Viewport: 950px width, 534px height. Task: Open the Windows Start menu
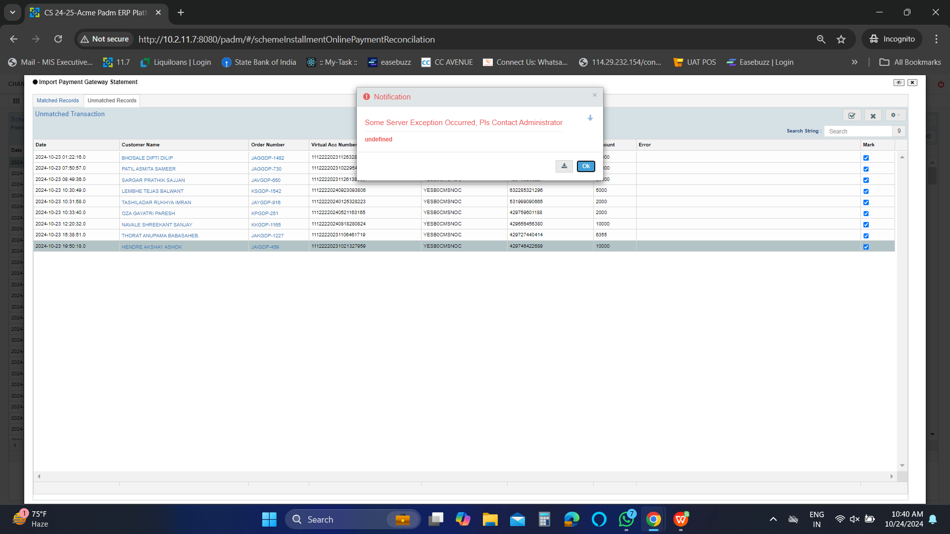[269, 520]
